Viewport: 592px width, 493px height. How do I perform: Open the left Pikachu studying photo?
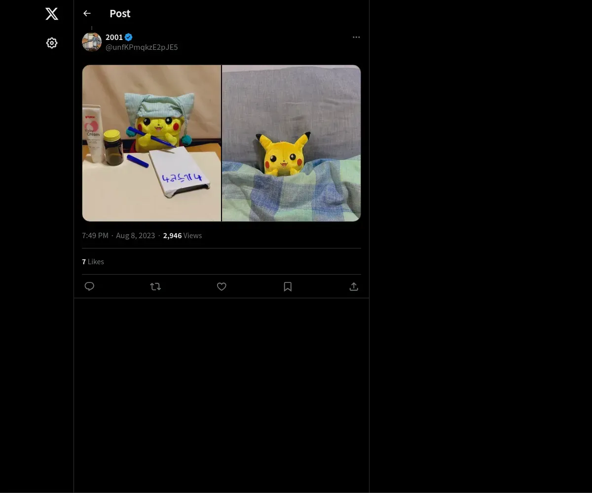[151, 143]
